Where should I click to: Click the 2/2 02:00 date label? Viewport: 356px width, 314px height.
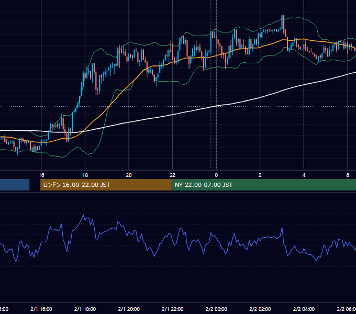(x=260, y=309)
